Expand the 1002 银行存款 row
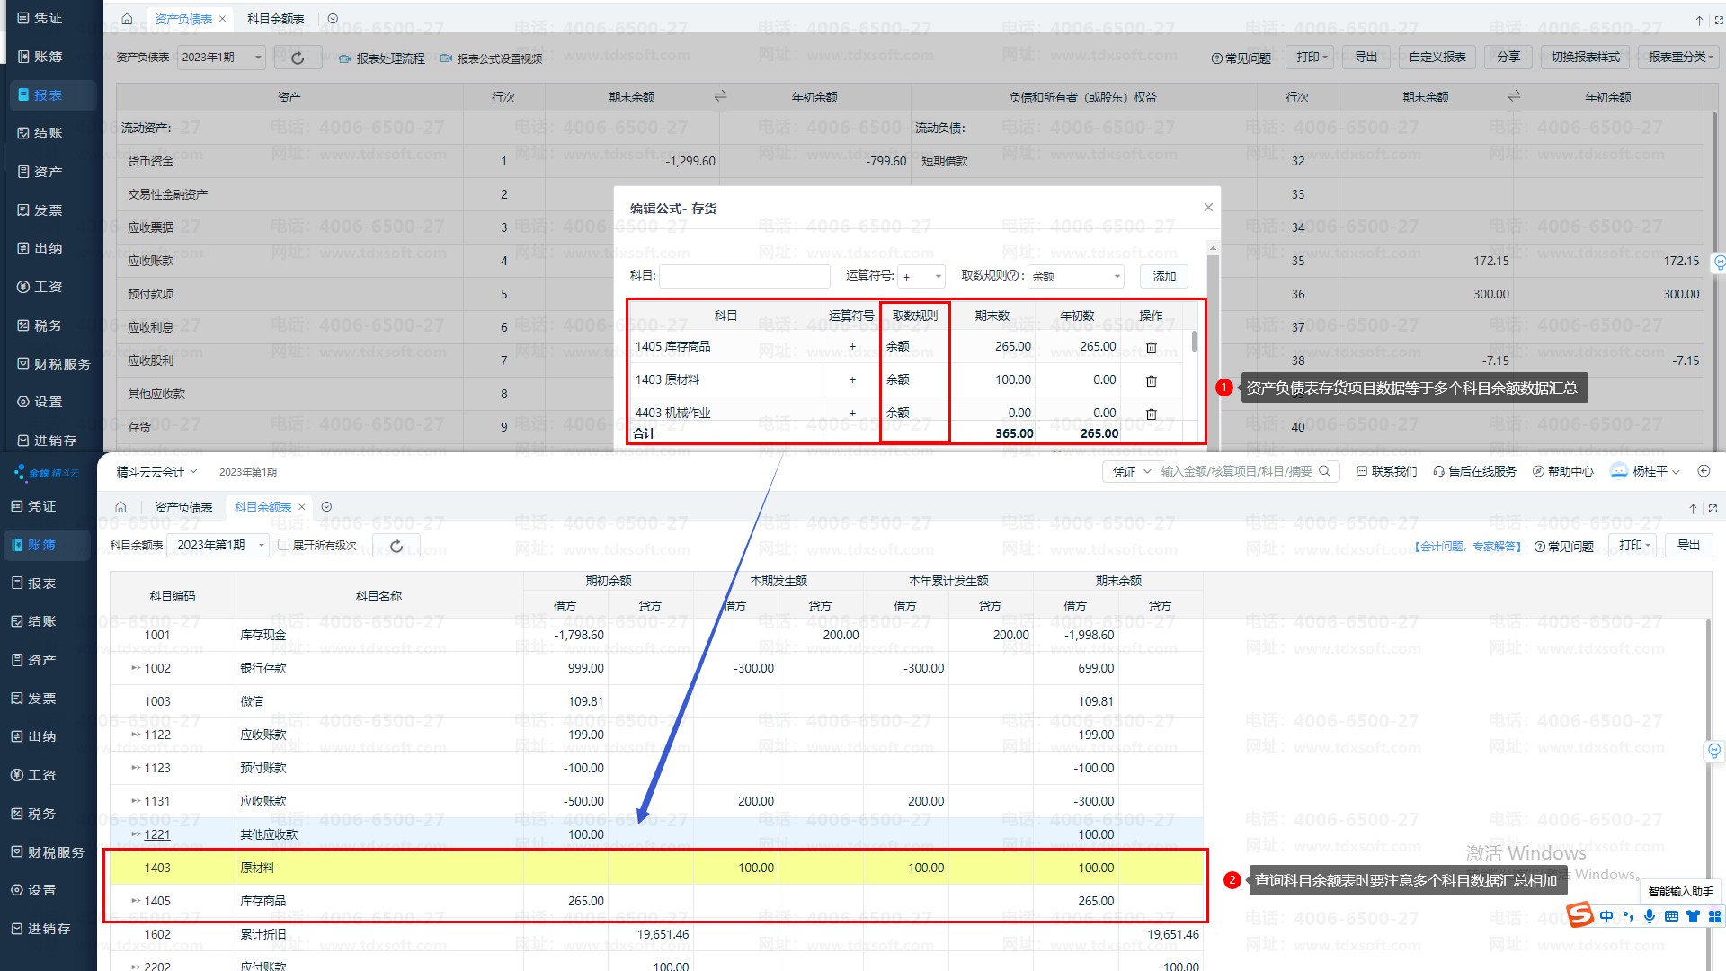This screenshot has height=971, width=1726. pyautogui.click(x=136, y=668)
